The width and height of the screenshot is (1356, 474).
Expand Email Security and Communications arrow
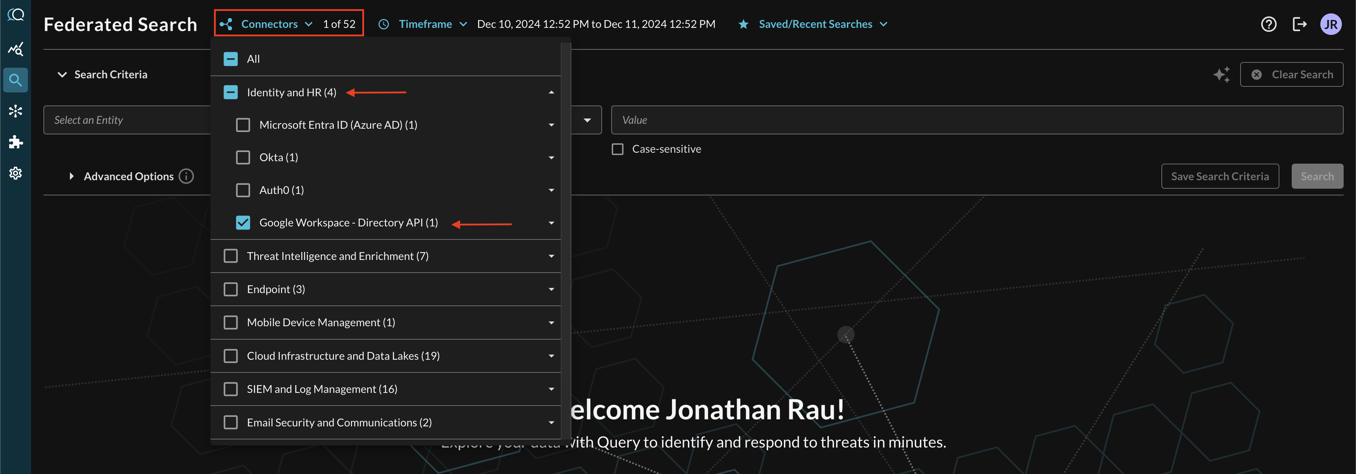(x=551, y=423)
